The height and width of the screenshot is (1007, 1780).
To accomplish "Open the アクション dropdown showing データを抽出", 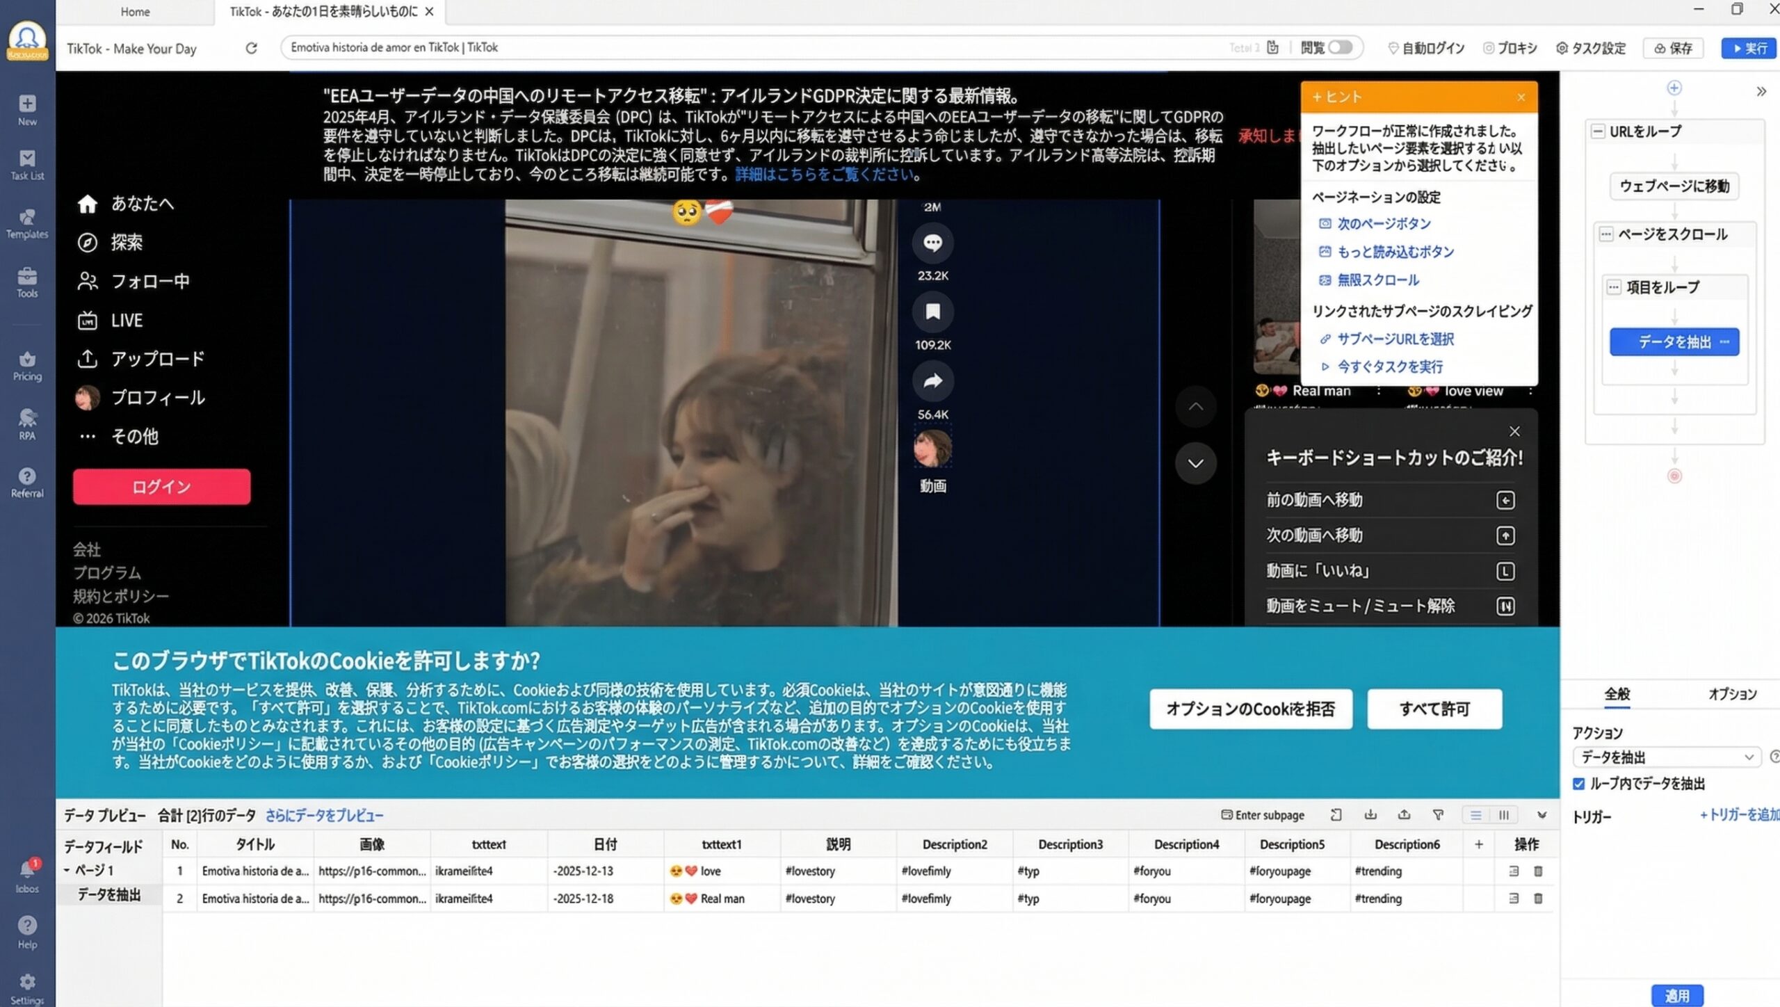I will tap(1666, 757).
